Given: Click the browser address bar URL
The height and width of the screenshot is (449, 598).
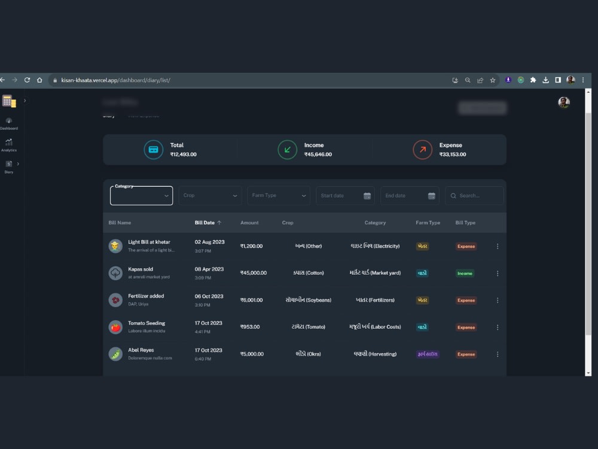Looking at the screenshot, I should (115, 80).
